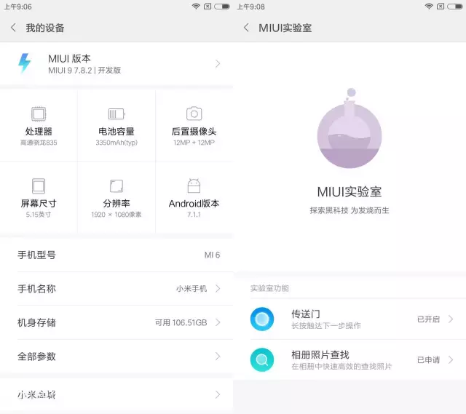The image size is (466, 414).
Task: Tap the 7.1.1 Android version value
Action: click(x=194, y=215)
